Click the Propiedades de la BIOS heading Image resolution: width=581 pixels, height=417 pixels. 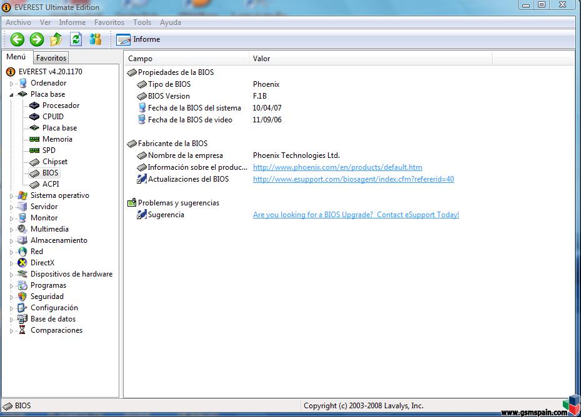click(176, 72)
